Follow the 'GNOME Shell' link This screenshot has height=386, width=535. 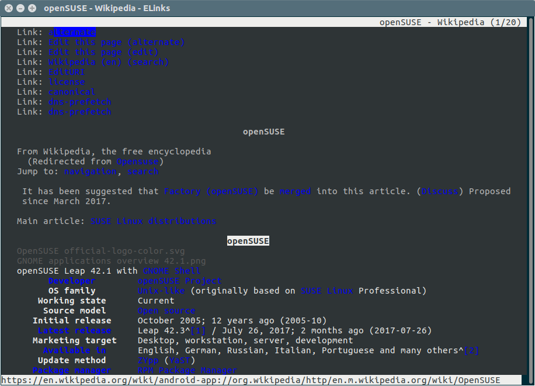(x=172, y=271)
